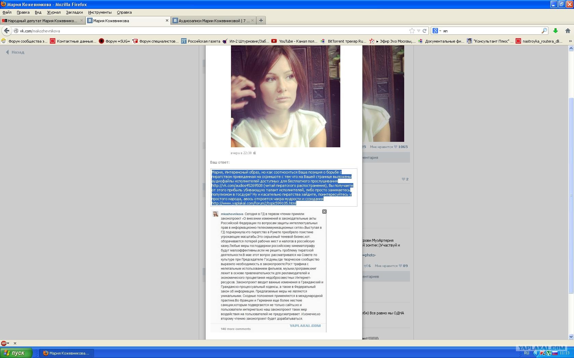Click in the 'Ваш ответ' reply text box
This screenshot has width=574, height=358.
pyautogui.click(x=284, y=187)
